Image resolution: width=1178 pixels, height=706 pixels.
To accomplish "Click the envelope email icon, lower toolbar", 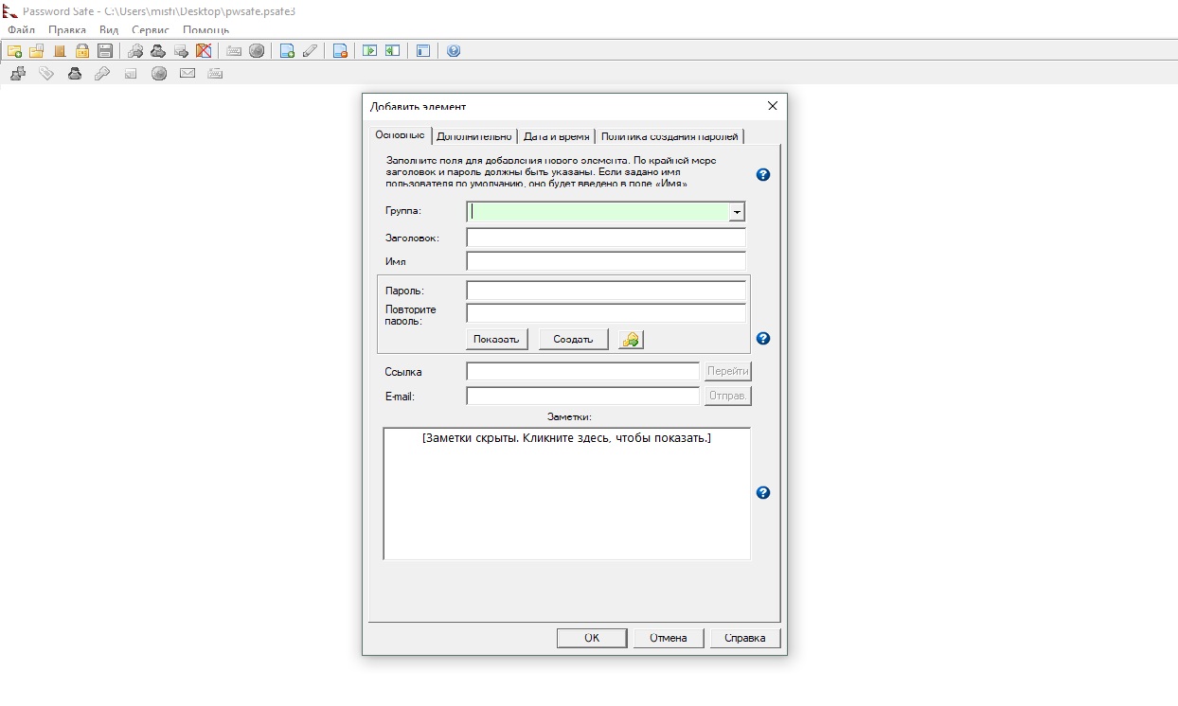I will pyautogui.click(x=187, y=73).
